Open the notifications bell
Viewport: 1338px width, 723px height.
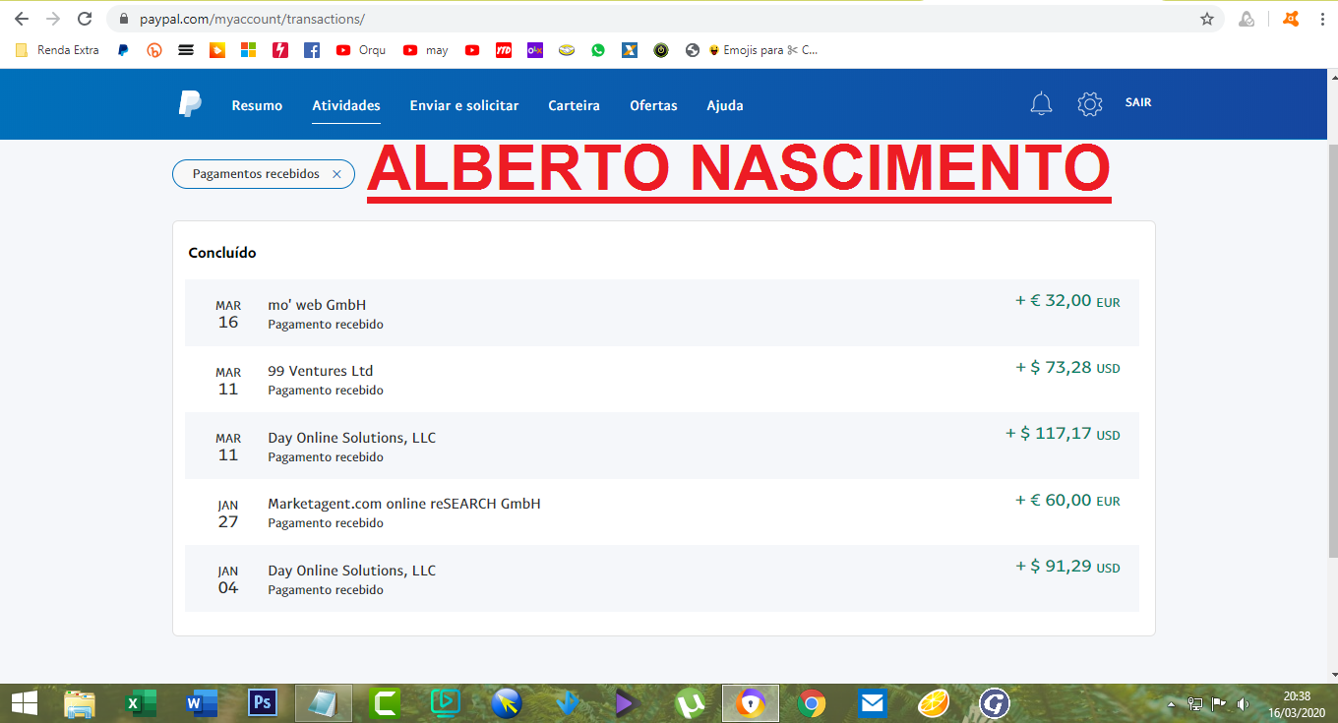tap(1041, 104)
